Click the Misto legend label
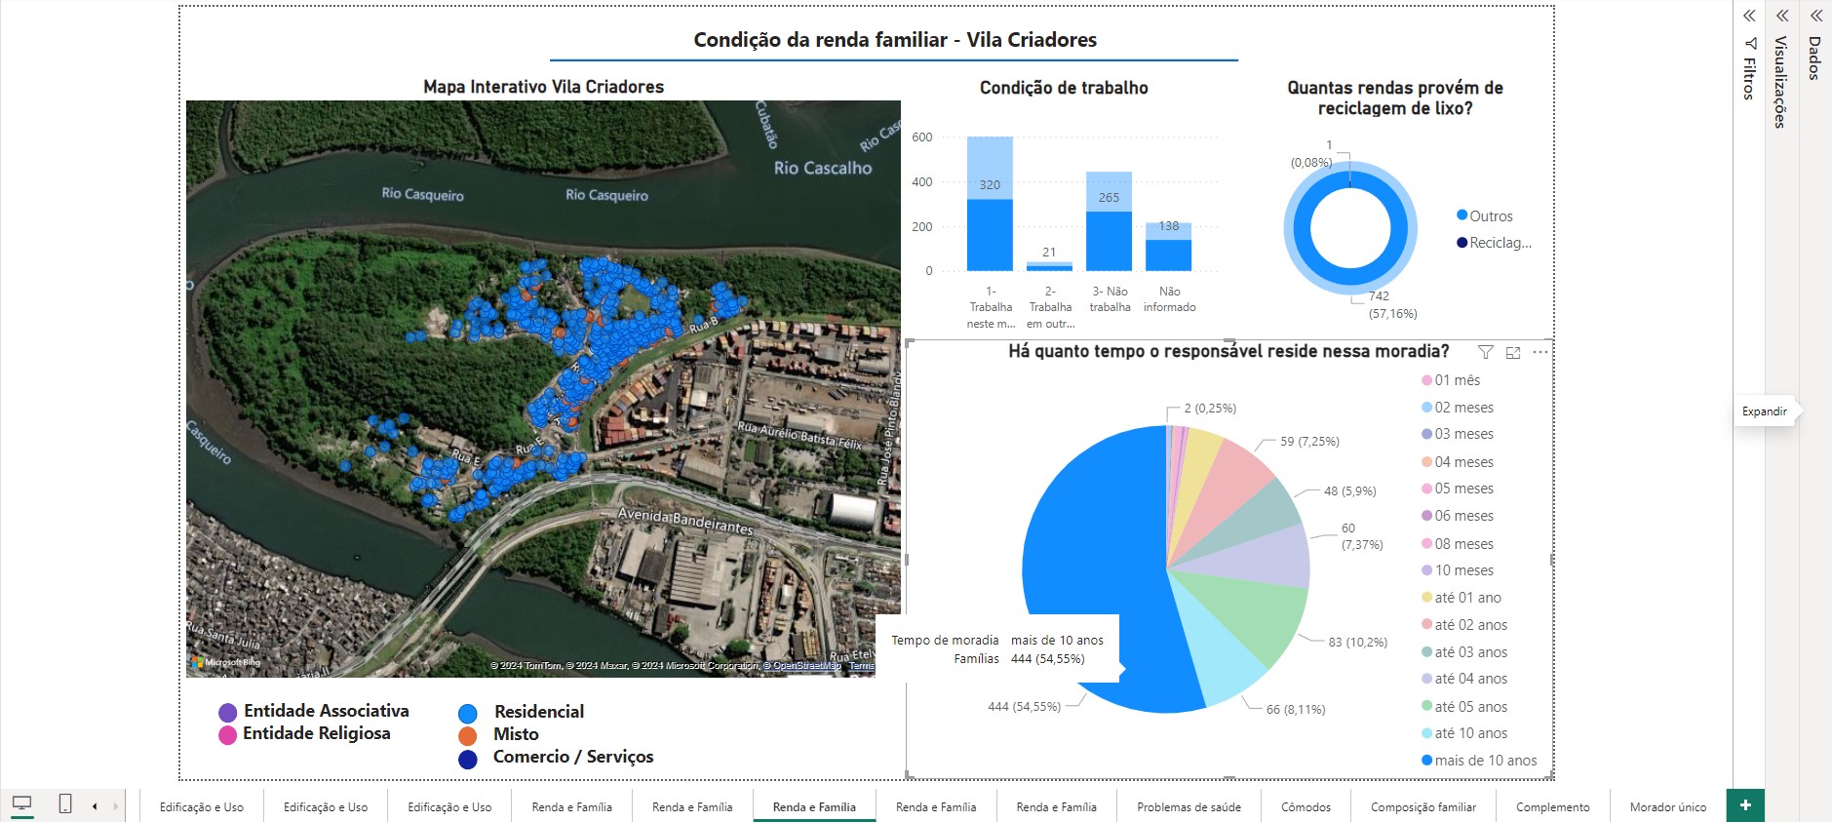This screenshot has width=1832, height=822. [516, 734]
